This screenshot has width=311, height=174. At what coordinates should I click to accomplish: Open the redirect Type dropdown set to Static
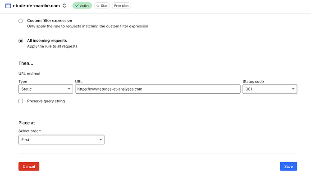(46, 89)
